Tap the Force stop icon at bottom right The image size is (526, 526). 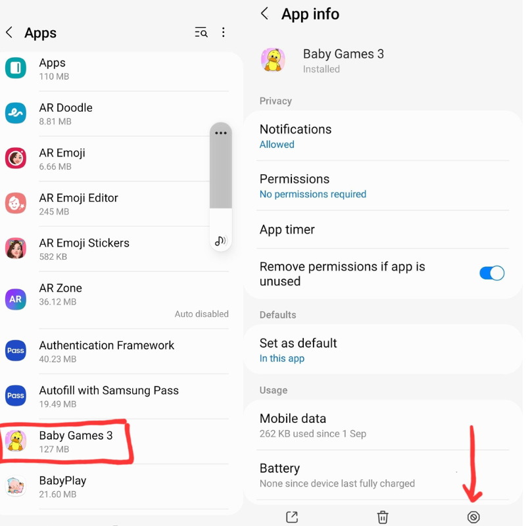[x=473, y=517]
